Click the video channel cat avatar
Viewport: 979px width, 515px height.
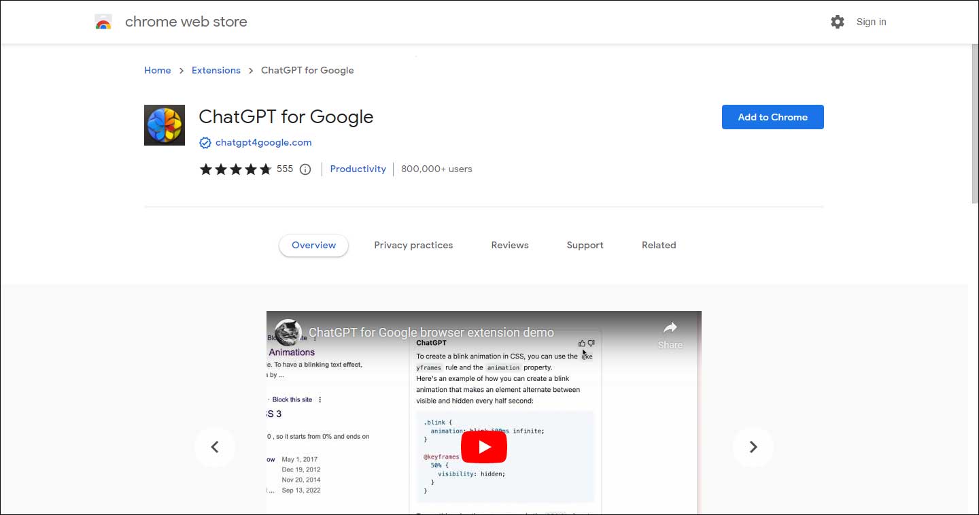point(288,333)
